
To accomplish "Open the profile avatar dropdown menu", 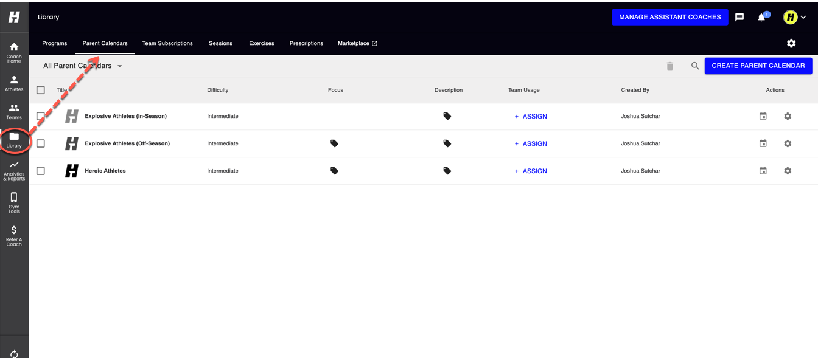I will pos(795,17).
